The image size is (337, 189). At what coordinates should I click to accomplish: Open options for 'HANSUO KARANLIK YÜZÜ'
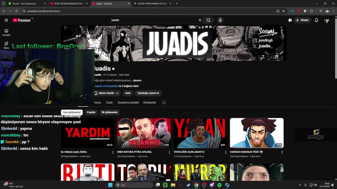[282, 152]
